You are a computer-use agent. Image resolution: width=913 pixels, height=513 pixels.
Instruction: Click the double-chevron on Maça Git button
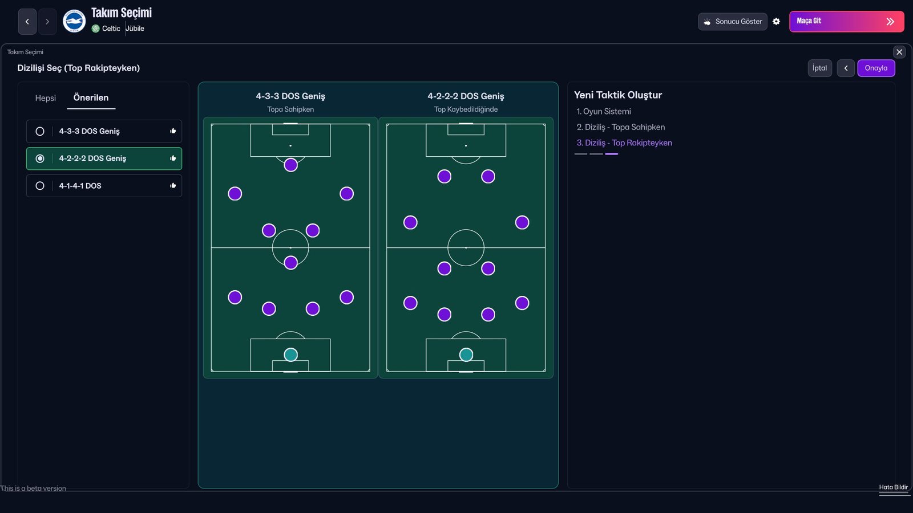(890, 21)
